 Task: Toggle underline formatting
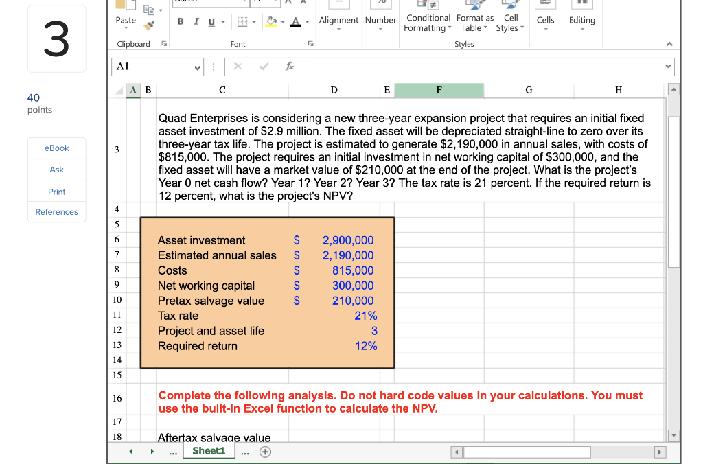tap(211, 21)
